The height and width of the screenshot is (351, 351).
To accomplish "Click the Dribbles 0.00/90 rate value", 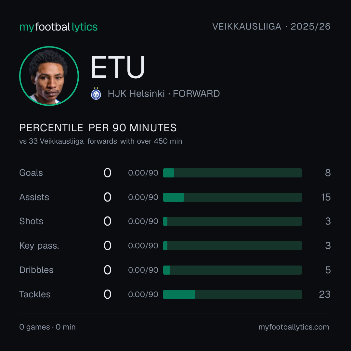I will 143,270.
